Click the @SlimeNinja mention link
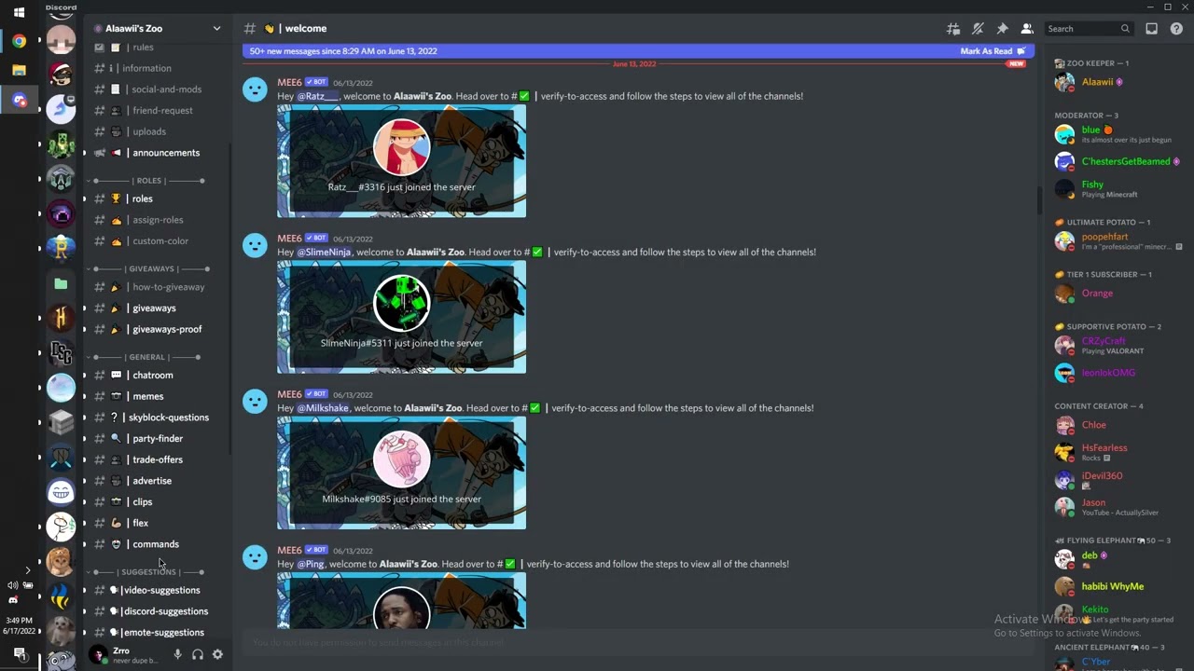This screenshot has width=1194, height=671. (x=324, y=252)
